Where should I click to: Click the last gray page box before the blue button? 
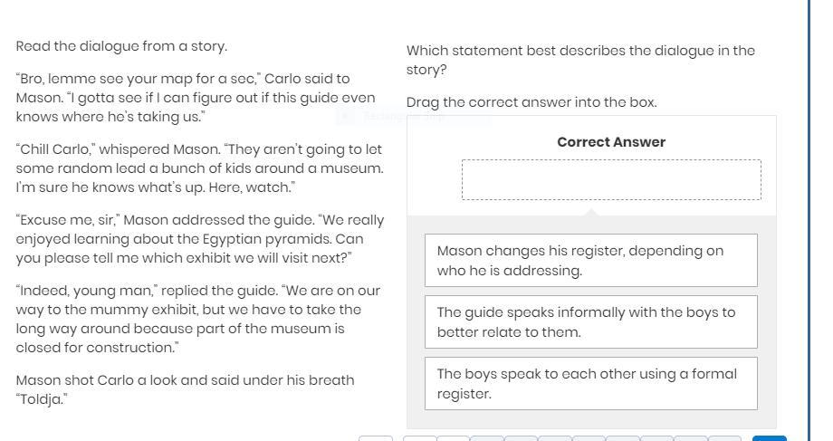tap(724, 438)
